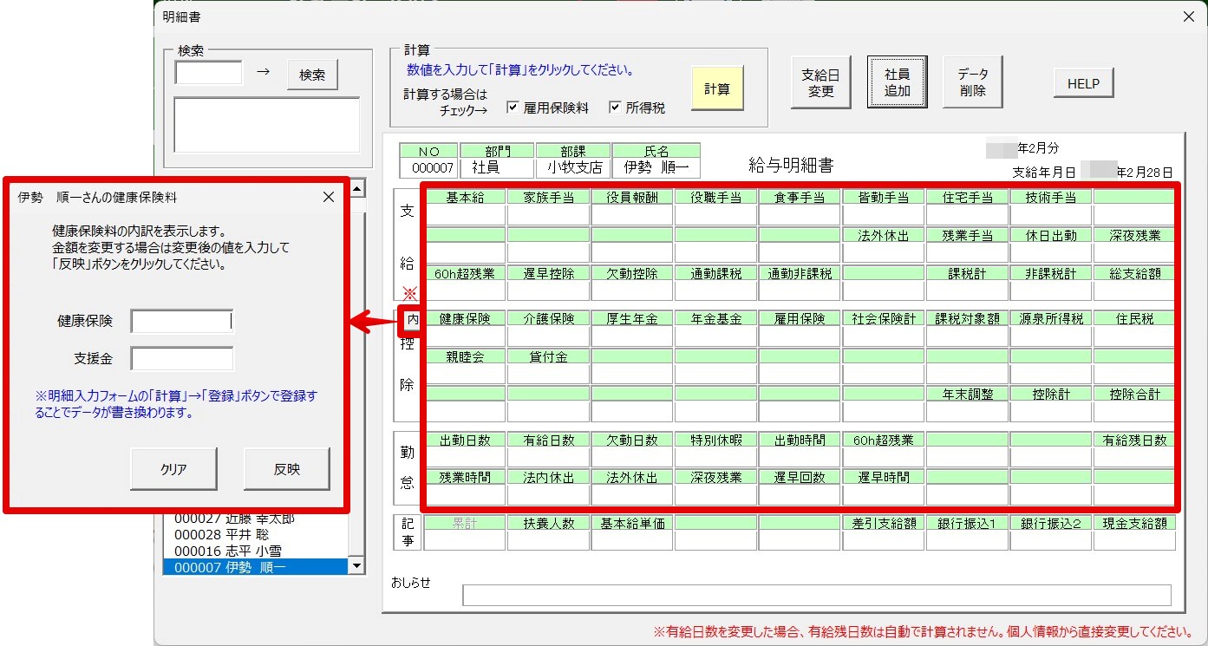Click the NO field showing 000007
The height and width of the screenshot is (646, 1208).
(429, 167)
